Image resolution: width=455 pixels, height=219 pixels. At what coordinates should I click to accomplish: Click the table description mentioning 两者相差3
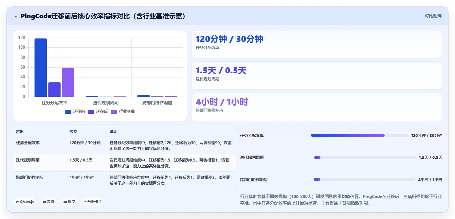click(x=171, y=180)
